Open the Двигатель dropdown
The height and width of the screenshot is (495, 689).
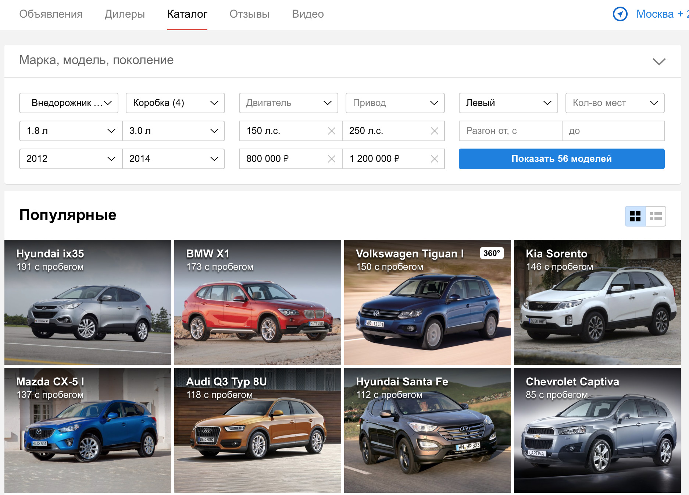click(x=289, y=103)
